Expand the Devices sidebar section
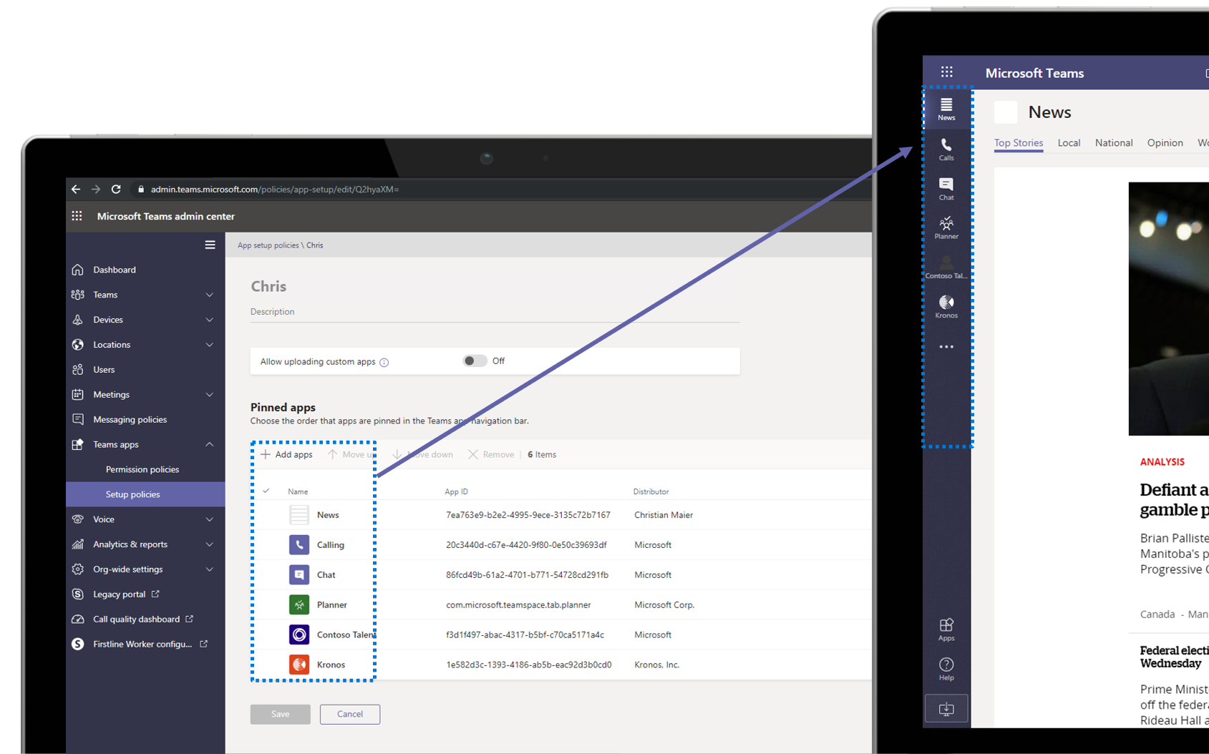This screenshot has height=754, width=1209. coord(210,320)
